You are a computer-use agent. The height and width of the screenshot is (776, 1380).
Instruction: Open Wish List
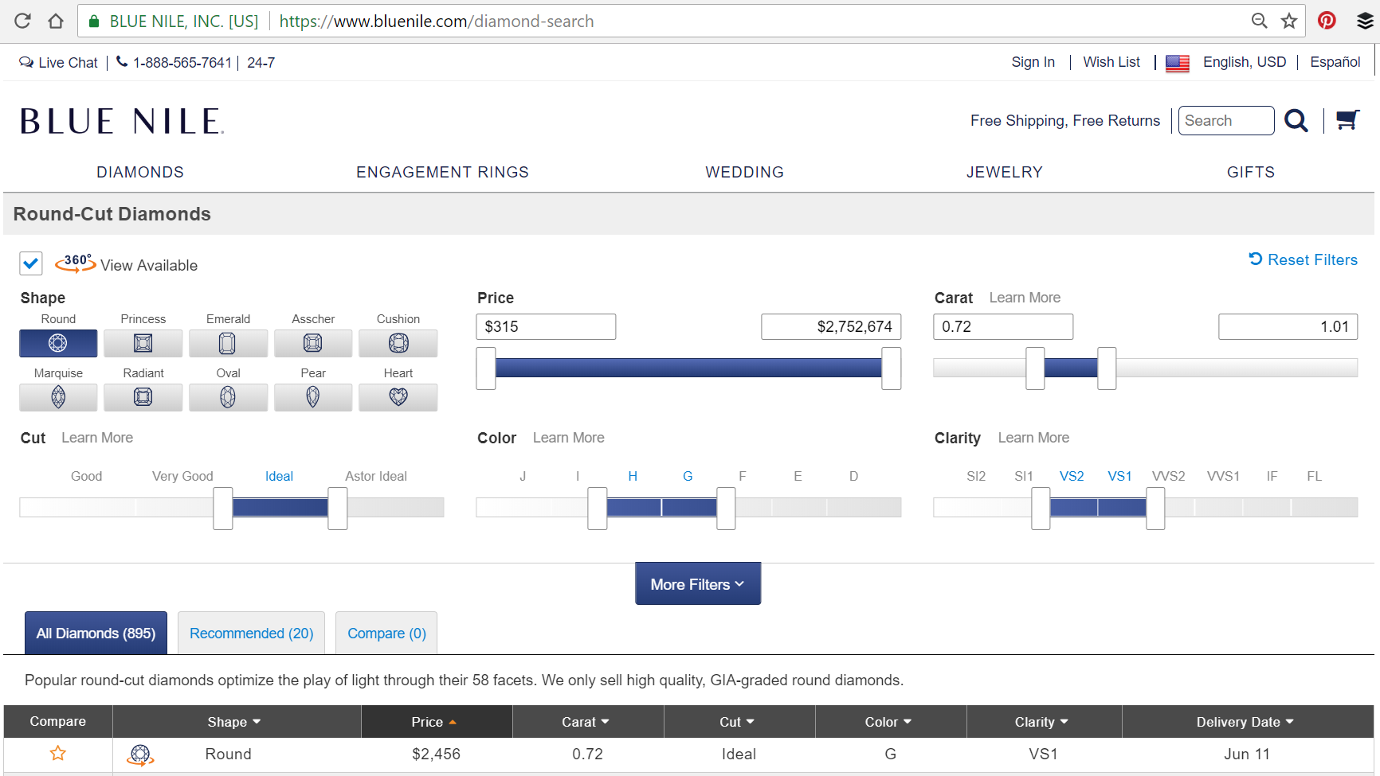(x=1111, y=62)
